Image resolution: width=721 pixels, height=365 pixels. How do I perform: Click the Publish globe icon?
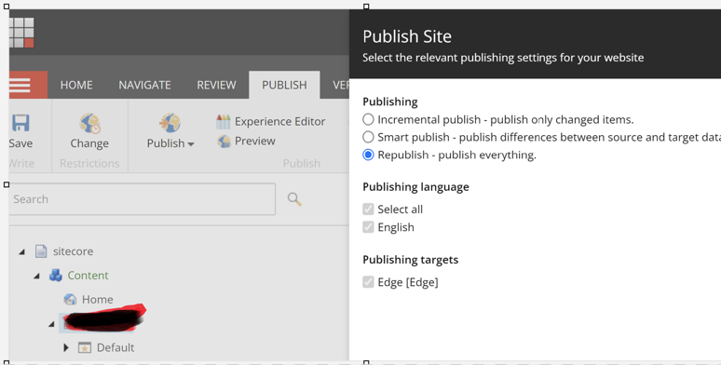(170, 123)
